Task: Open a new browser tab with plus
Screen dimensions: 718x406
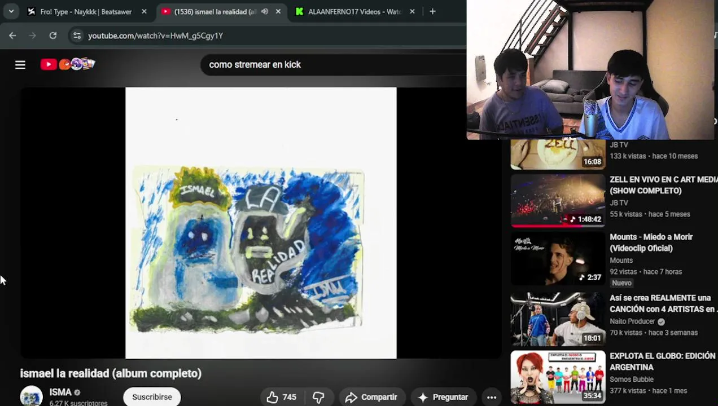Action: coord(432,11)
